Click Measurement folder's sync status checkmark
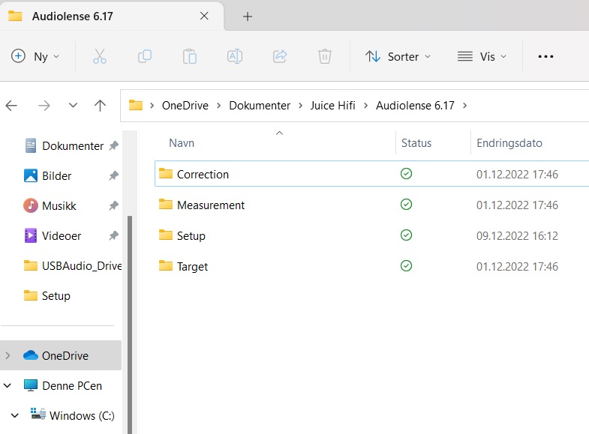Screen dimensions: 589x434 coord(406,205)
